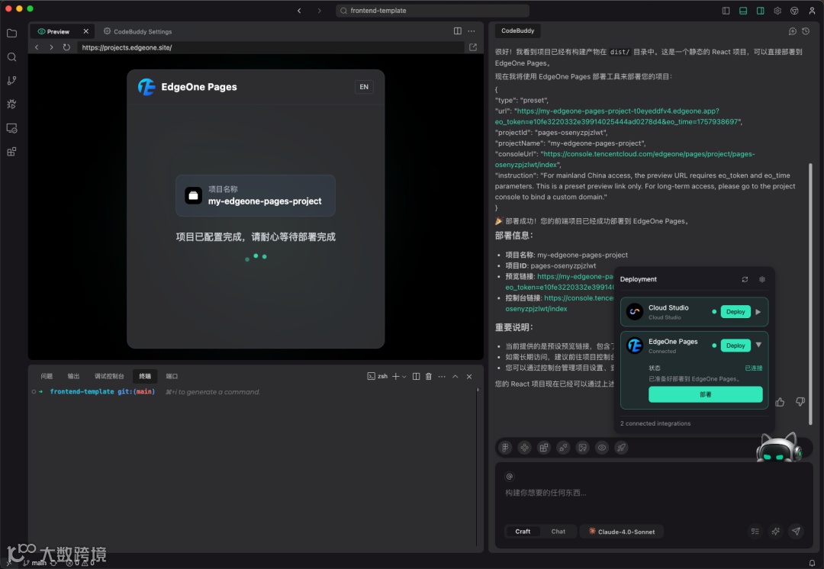824x569 pixels.
Task: Dislike the response with thumbs down
Action: coord(800,402)
